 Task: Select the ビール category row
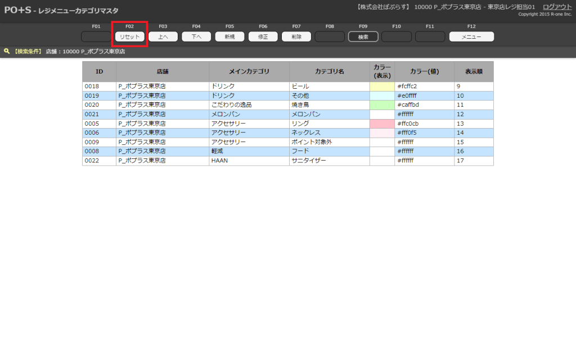tap(328, 86)
